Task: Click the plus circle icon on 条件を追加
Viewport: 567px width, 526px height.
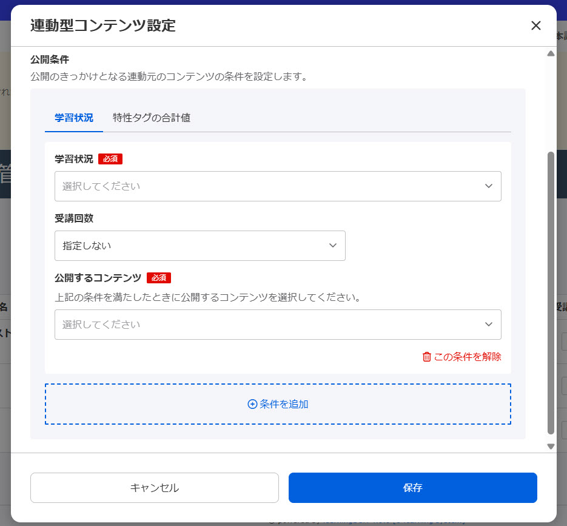Action: coord(253,403)
